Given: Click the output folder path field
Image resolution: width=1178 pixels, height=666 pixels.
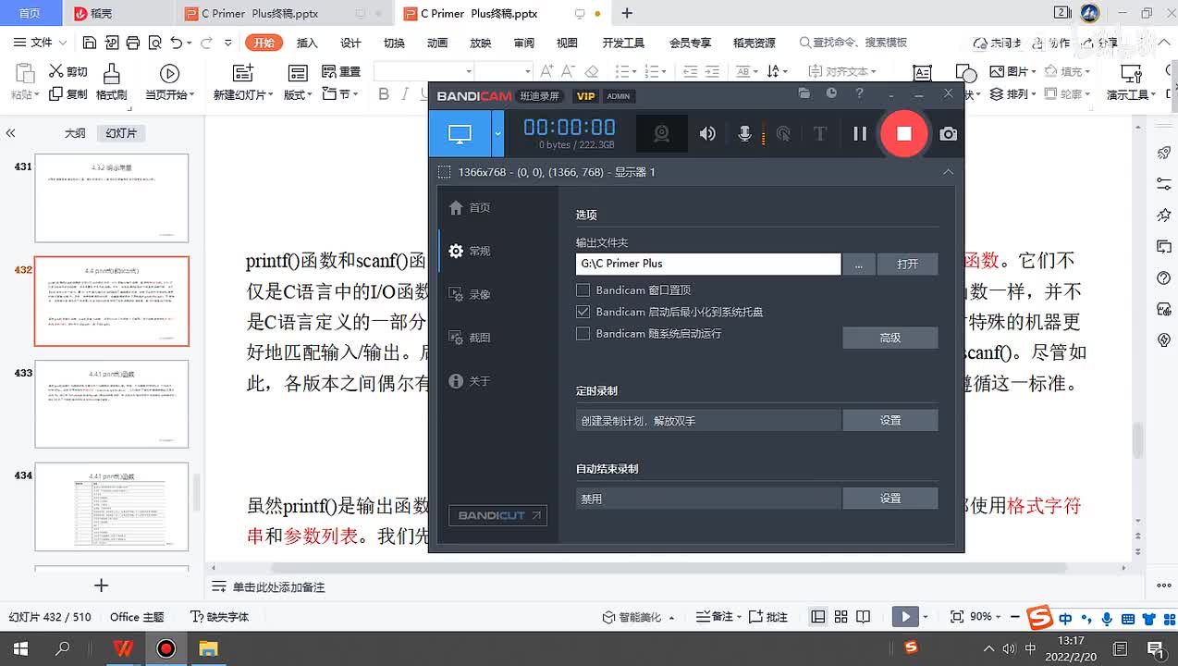Looking at the screenshot, I should (x=708, y=264).
